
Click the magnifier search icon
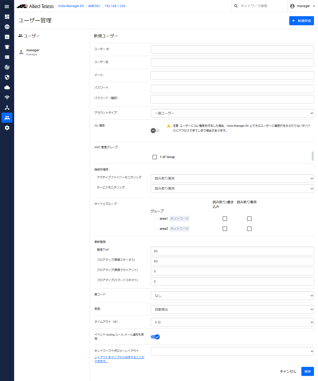click(x=236, y=6)
